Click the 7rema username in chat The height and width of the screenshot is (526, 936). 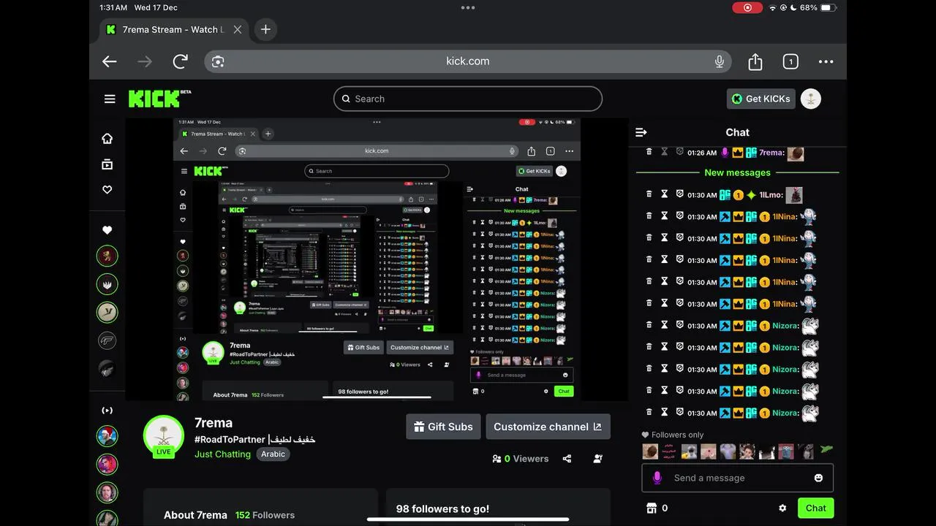tap(771, 153)
